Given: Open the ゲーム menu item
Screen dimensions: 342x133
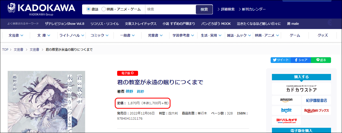Looking at the screenshot, I should [295, 35].
